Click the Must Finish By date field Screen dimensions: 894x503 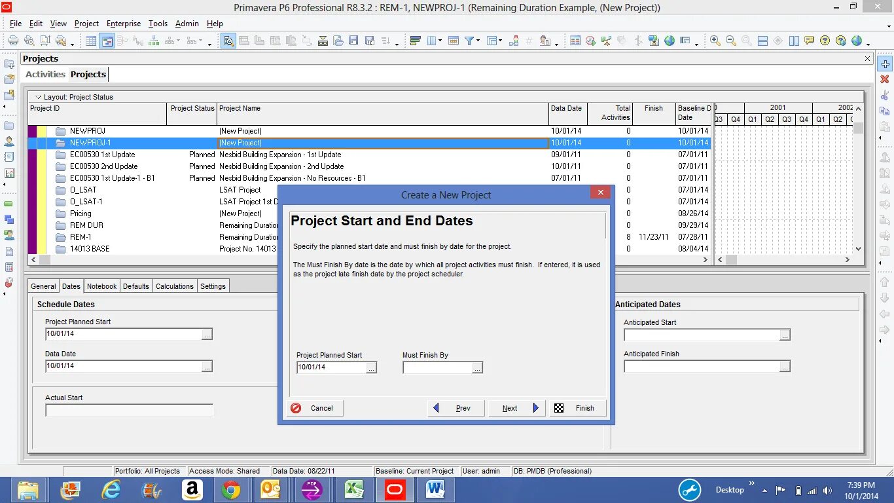pos(437,367)
